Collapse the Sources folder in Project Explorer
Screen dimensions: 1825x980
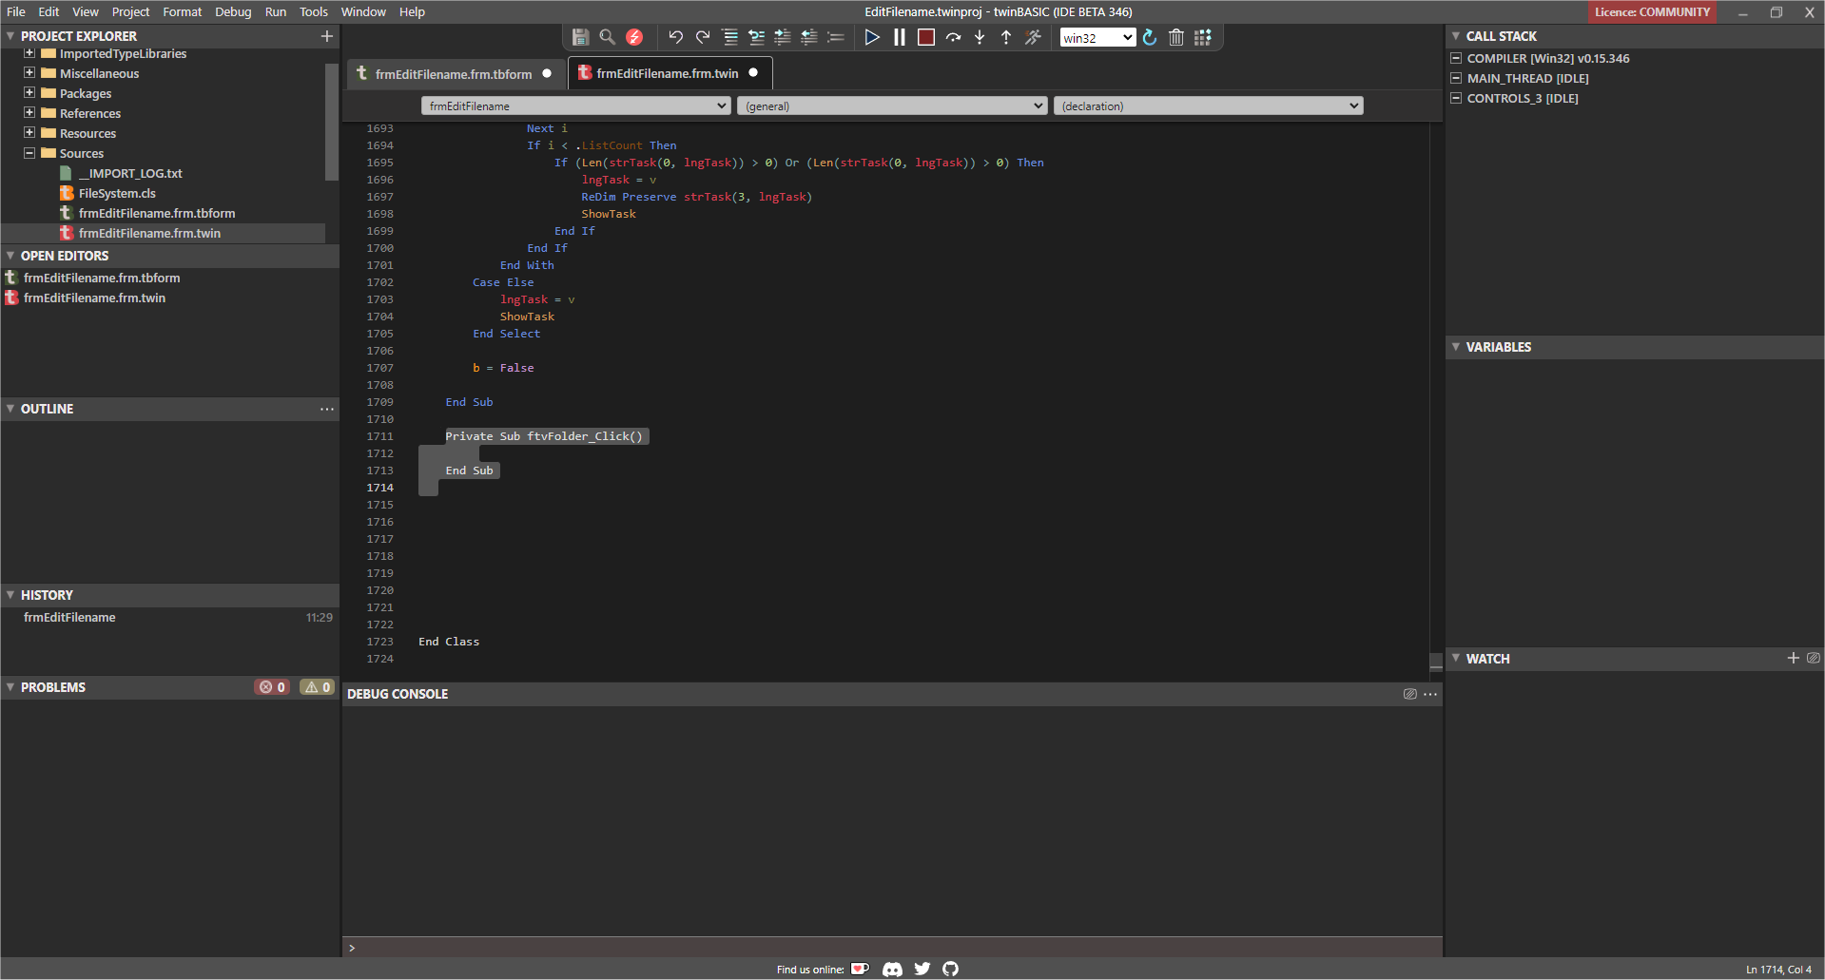tap(29, 153)
